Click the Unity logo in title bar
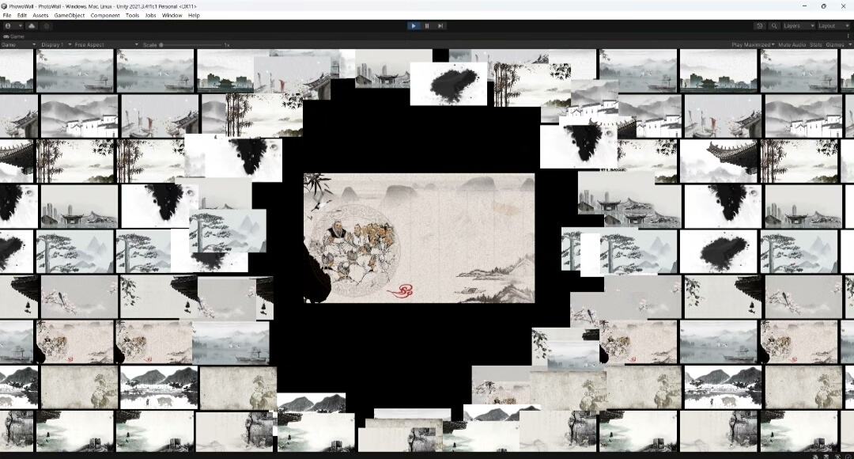The image size is (854, 459). [x=5, y=6]
